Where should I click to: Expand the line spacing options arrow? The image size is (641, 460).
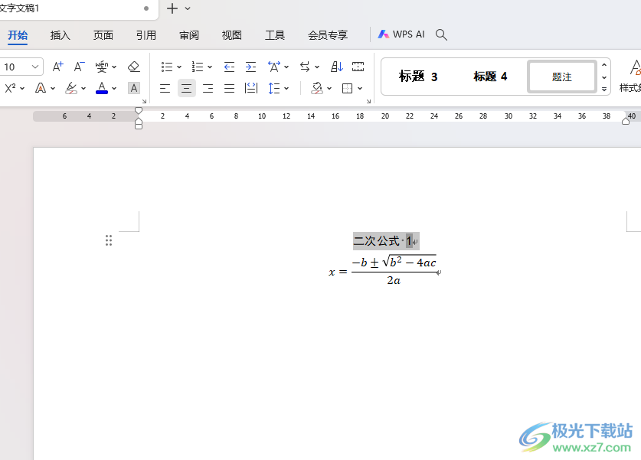[x=286, y=88]
